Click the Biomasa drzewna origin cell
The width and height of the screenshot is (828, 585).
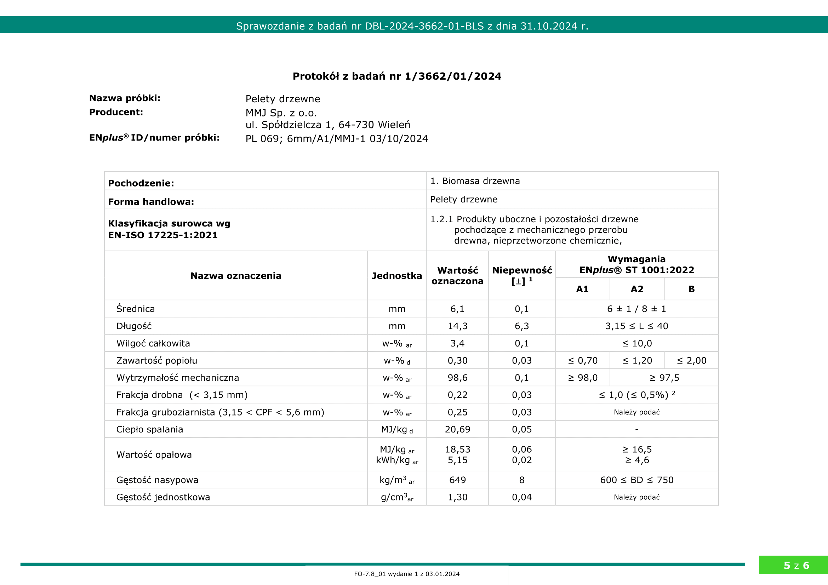coord(475,181)
